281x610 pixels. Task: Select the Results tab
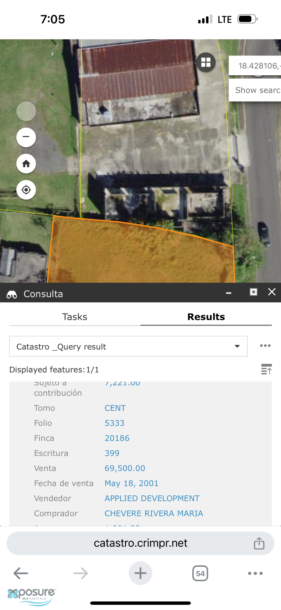point(206,317)
